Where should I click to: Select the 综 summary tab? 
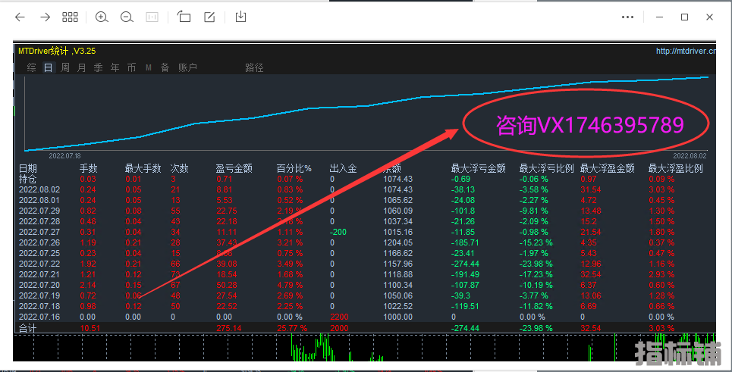point(32,67)
